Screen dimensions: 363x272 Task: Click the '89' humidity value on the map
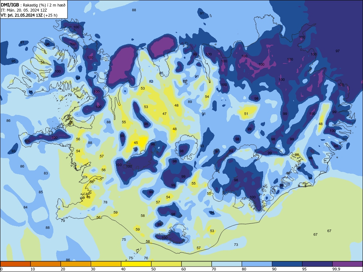[190, 102]
